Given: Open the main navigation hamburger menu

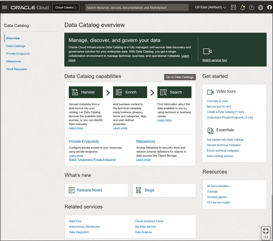Looking at the screenshot, I should click(5, 7).
